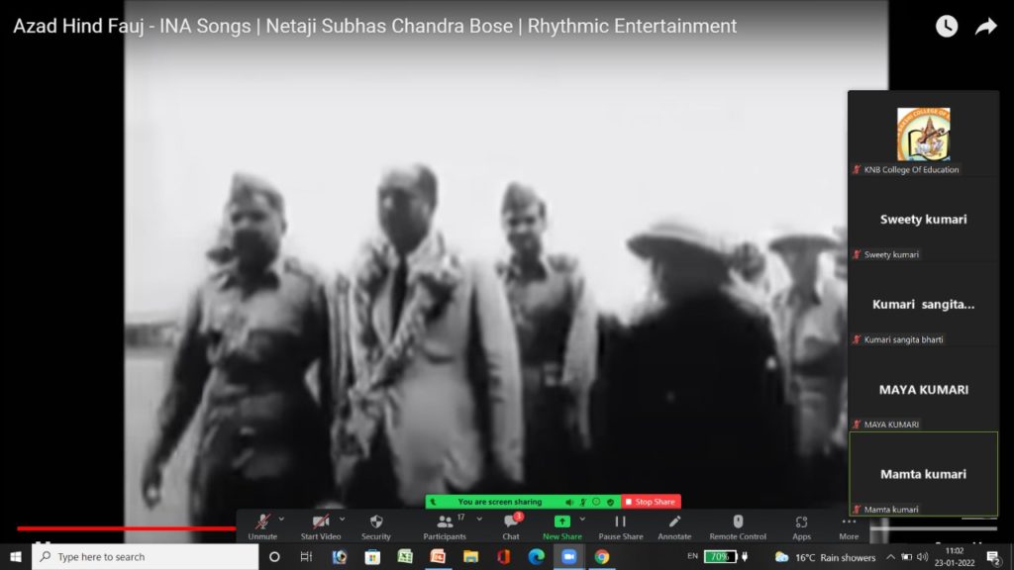
Task: Open Excel from the taskbar
Action: (x=405, y=556)
